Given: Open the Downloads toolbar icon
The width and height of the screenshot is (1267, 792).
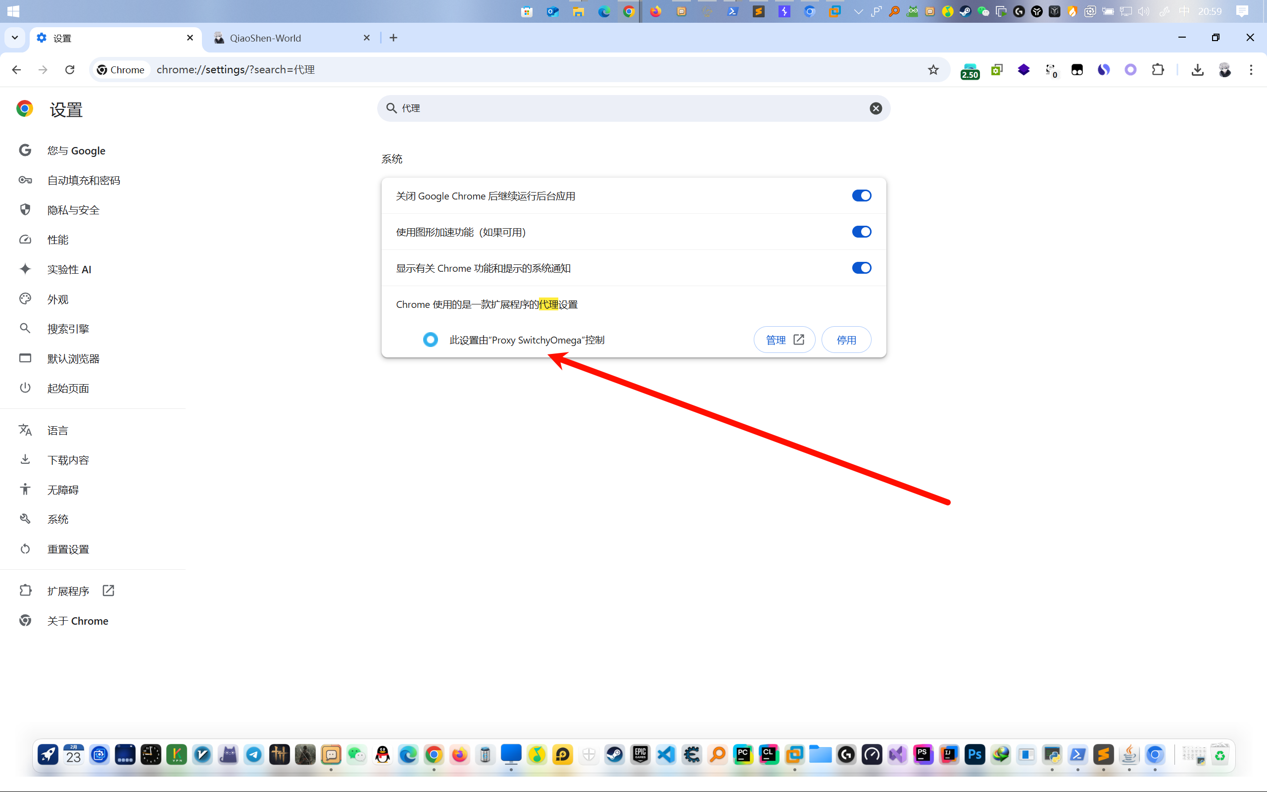Looking at the screenshot, I should pos(1197,70).
